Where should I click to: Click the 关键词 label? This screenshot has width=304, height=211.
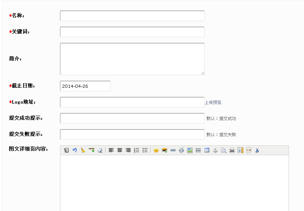coord(19,31)
